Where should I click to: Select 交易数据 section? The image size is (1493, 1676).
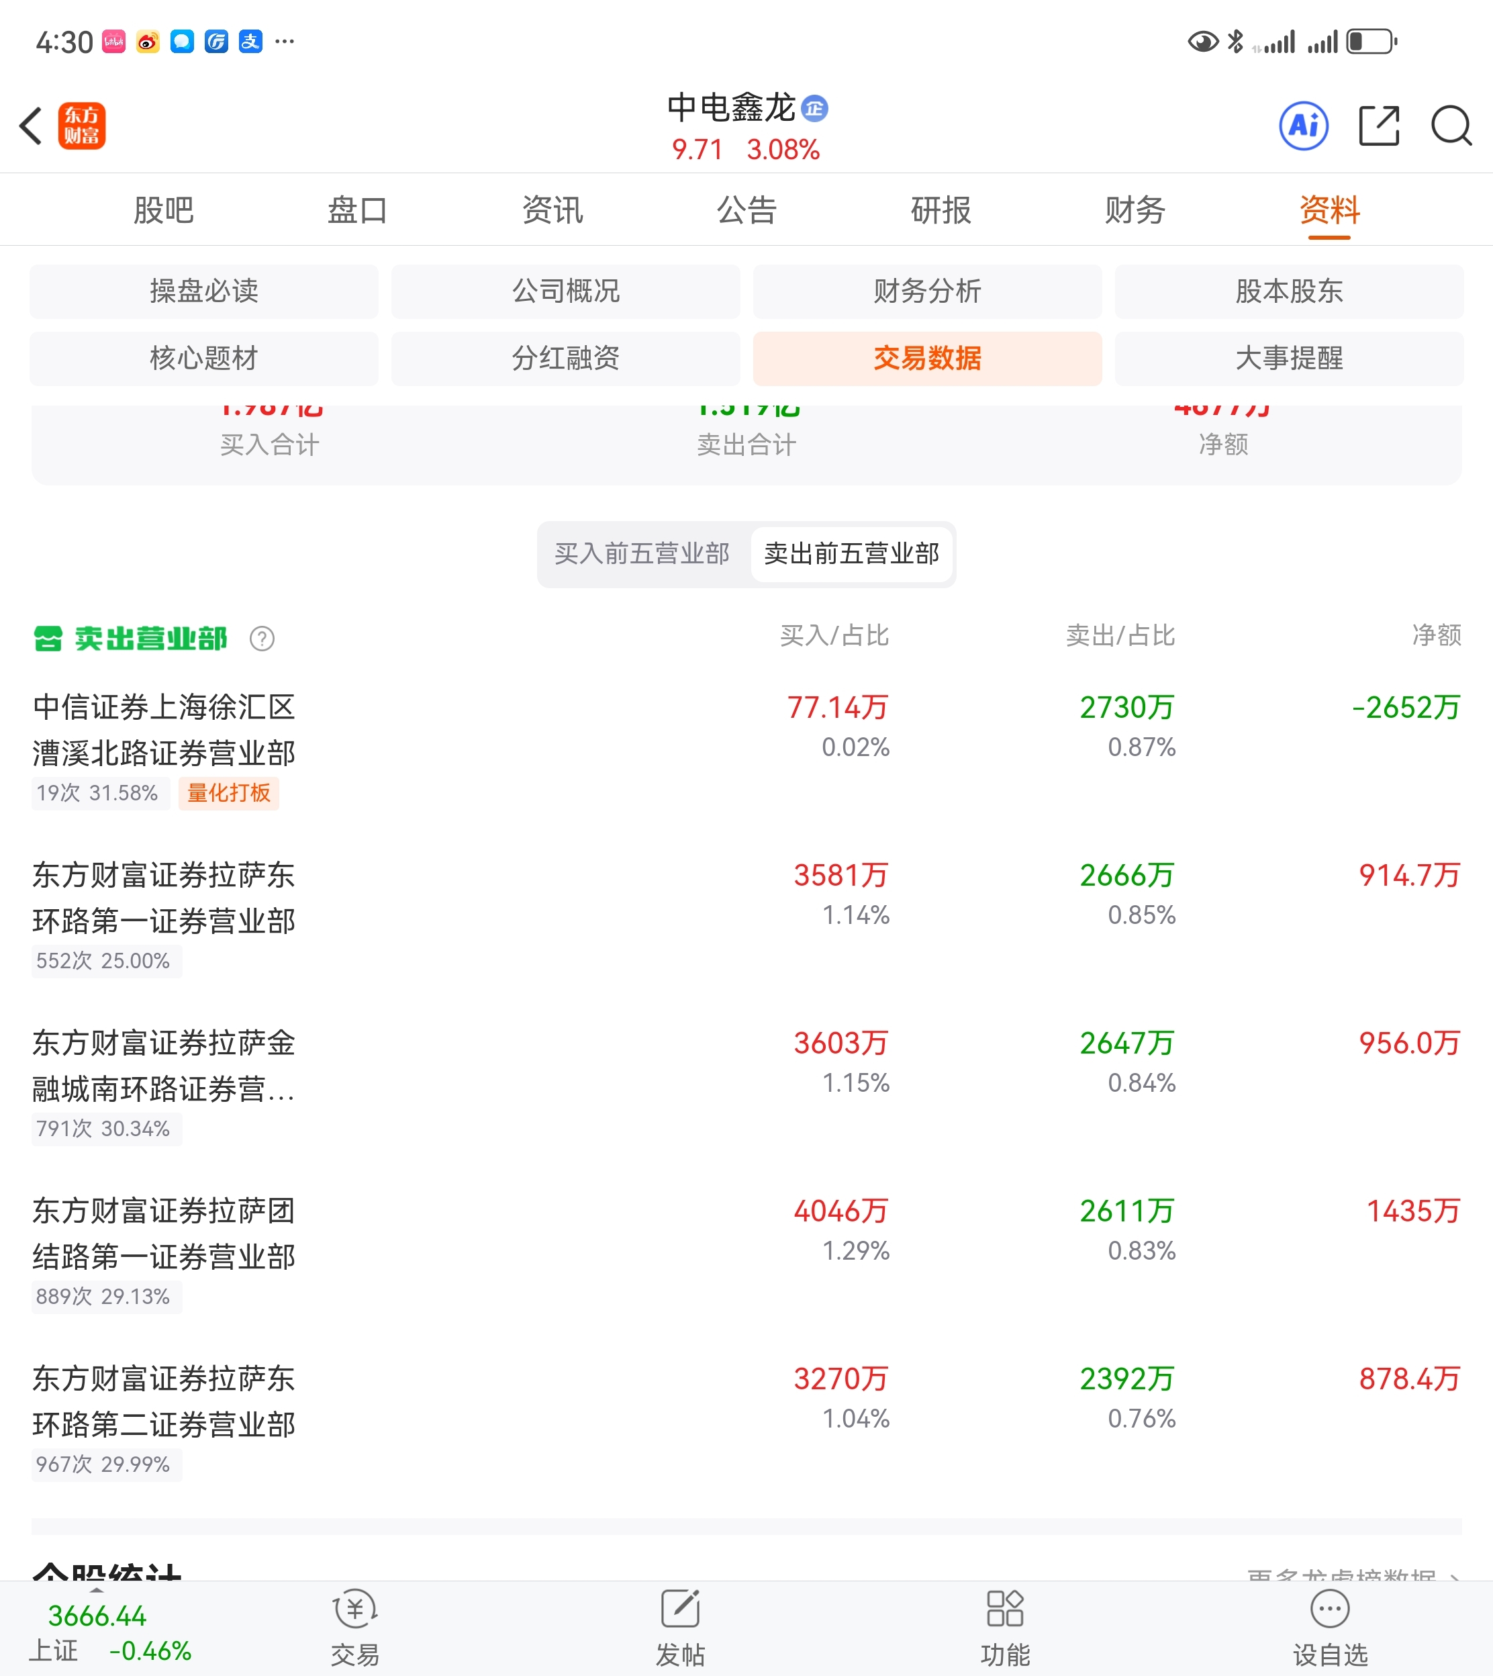coord(928,359)
